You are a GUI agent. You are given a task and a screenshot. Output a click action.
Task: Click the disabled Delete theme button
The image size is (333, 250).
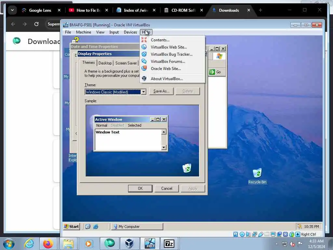click(x=188, y=91)
